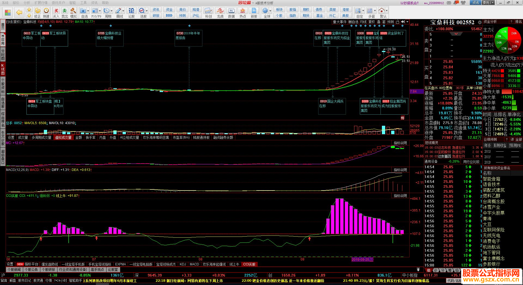Click the 个股新闻 stock news button
Viewport: 523px width, 285px height.
tap(14, 270)
